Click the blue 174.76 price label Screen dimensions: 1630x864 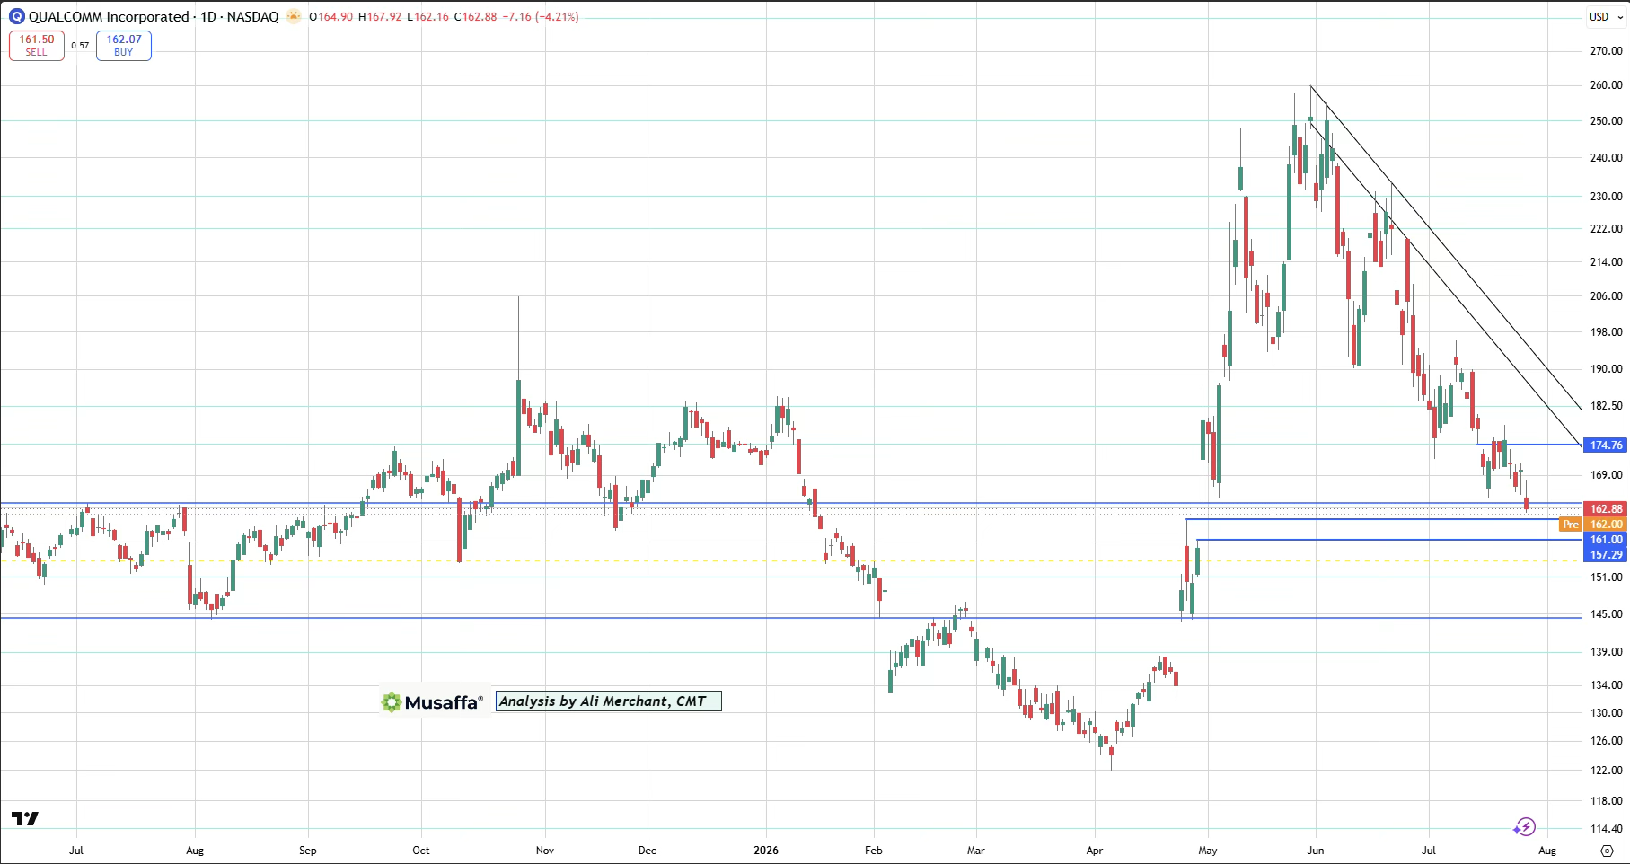(1606, 445)
